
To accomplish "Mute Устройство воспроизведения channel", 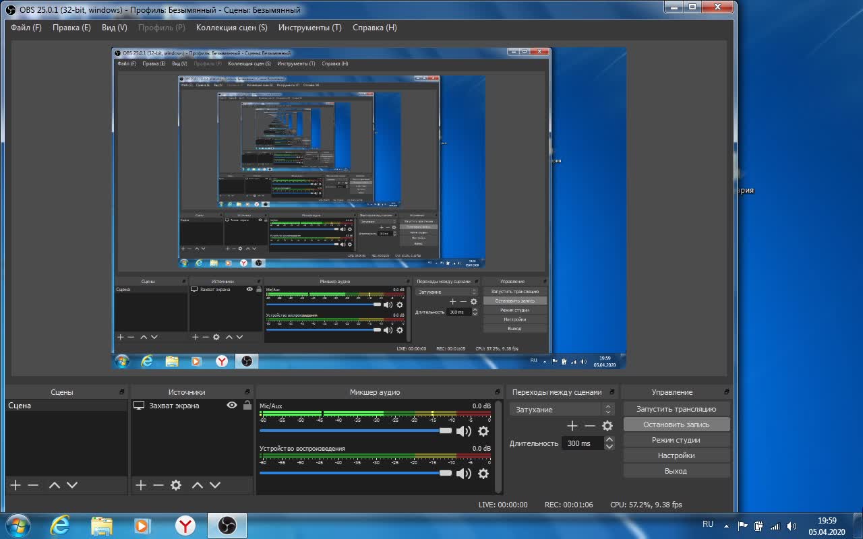I will [x=463, y=474].
